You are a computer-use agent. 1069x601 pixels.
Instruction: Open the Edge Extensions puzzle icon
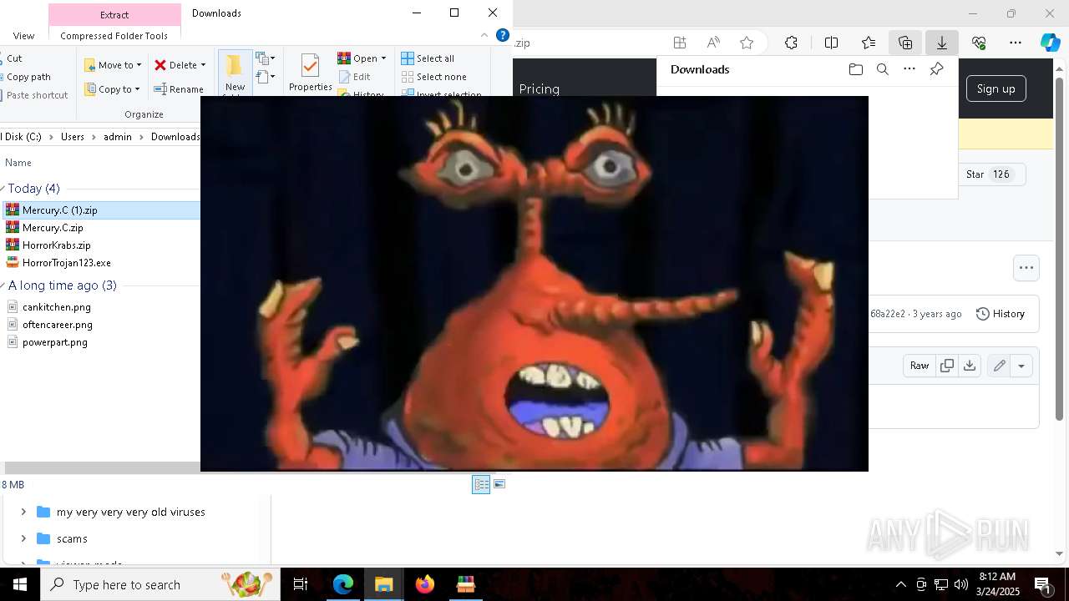pyautogui.click(x=791, y=43)
